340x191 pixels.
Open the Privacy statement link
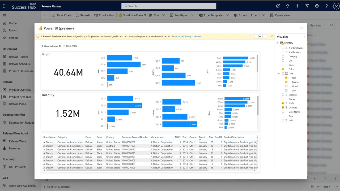(193, 36)
